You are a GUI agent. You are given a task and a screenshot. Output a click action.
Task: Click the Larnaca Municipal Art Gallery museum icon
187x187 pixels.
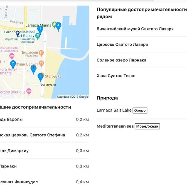tap(38, 36)
